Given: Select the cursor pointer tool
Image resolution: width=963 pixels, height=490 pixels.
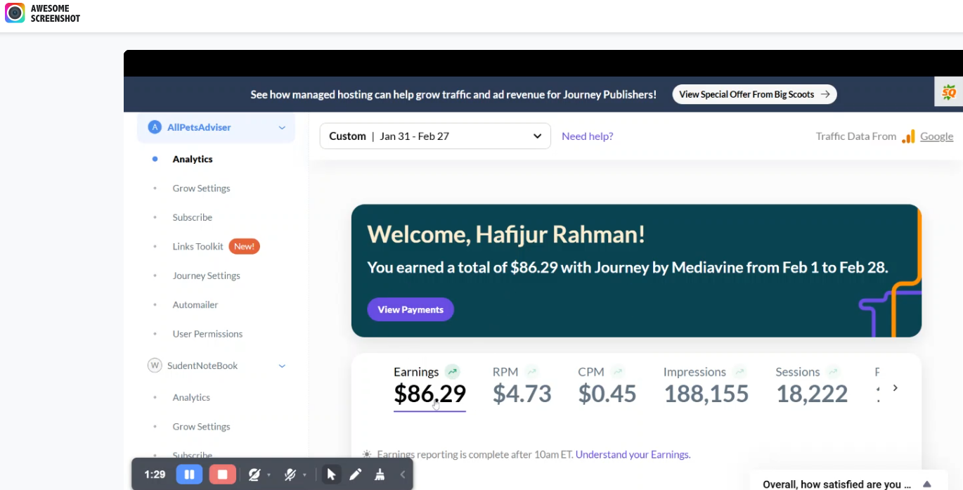Looking at the screenshot, I should click(x=331, y=475).
